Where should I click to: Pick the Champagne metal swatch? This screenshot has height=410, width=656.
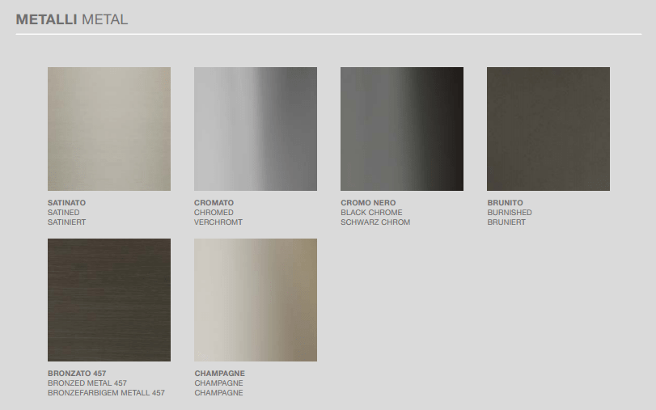coord(256,300)
